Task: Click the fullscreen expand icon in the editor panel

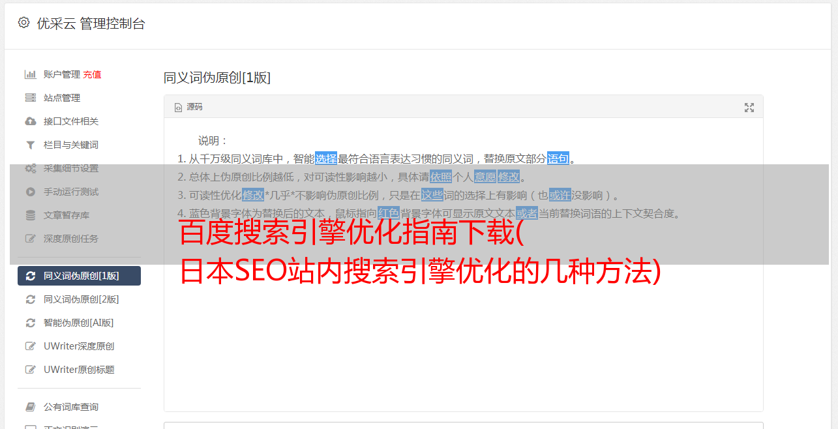Action: [749, 108]
